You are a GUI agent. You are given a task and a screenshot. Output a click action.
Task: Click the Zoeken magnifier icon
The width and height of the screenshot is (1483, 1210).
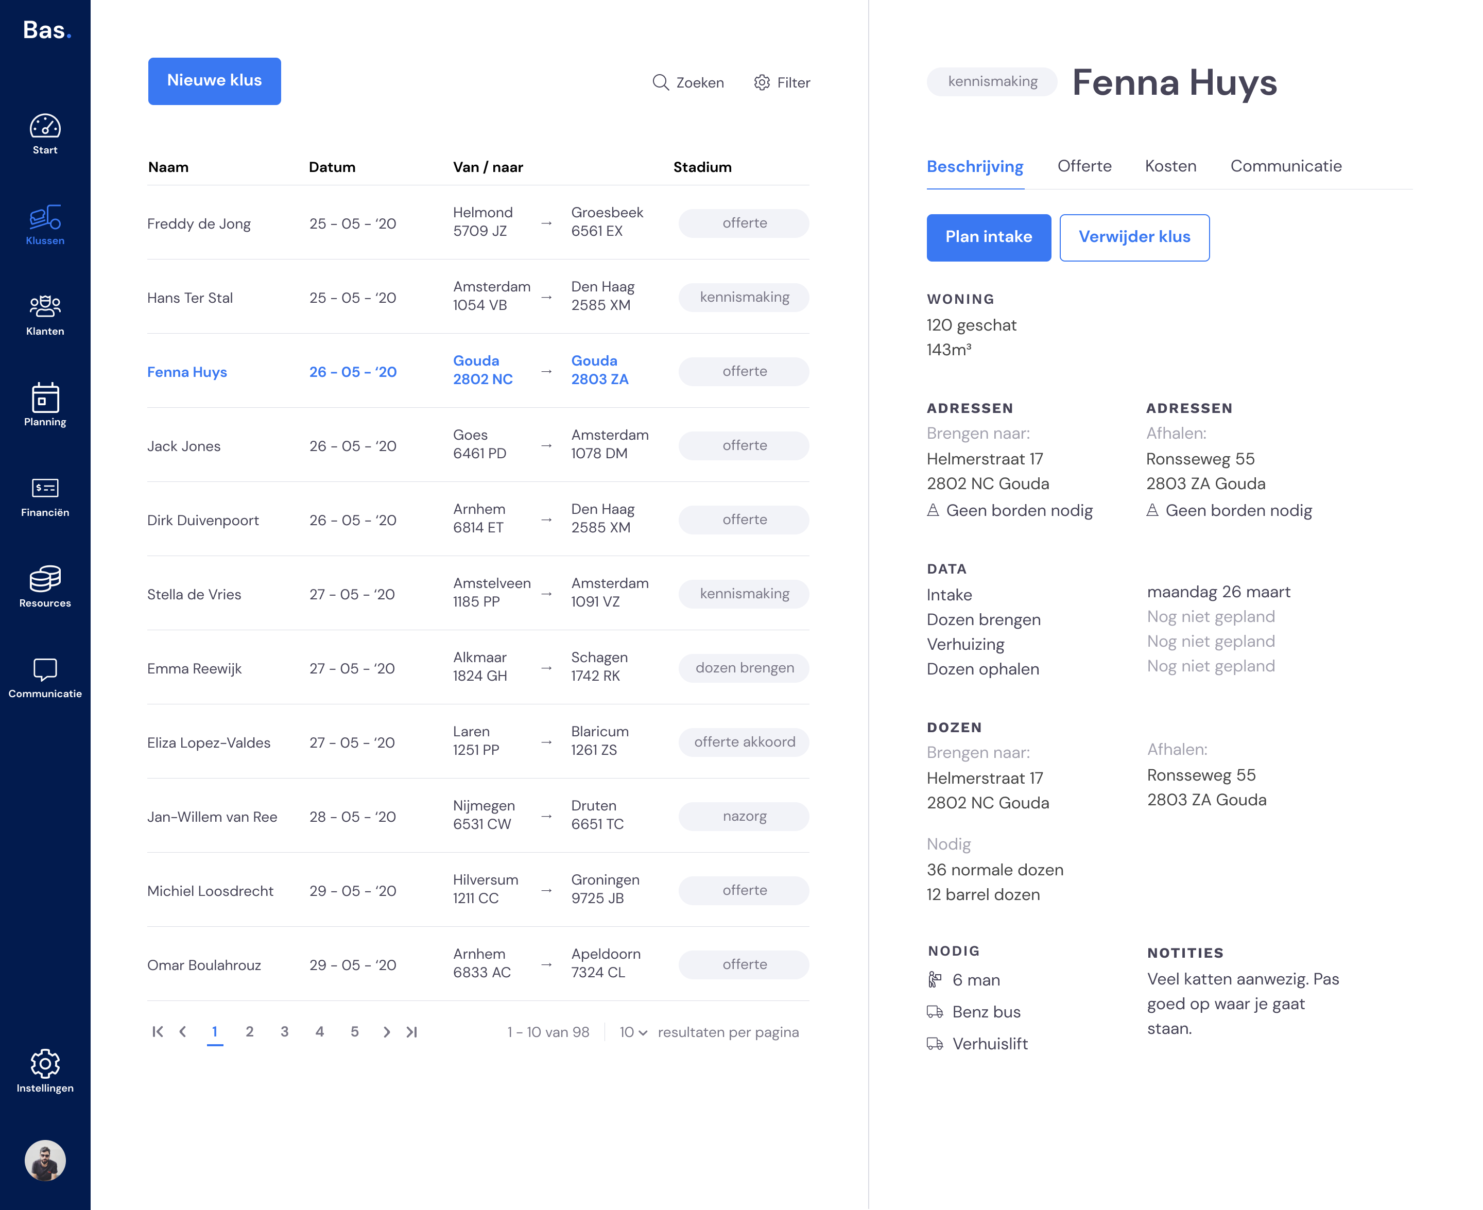click(x=660, y=82)
